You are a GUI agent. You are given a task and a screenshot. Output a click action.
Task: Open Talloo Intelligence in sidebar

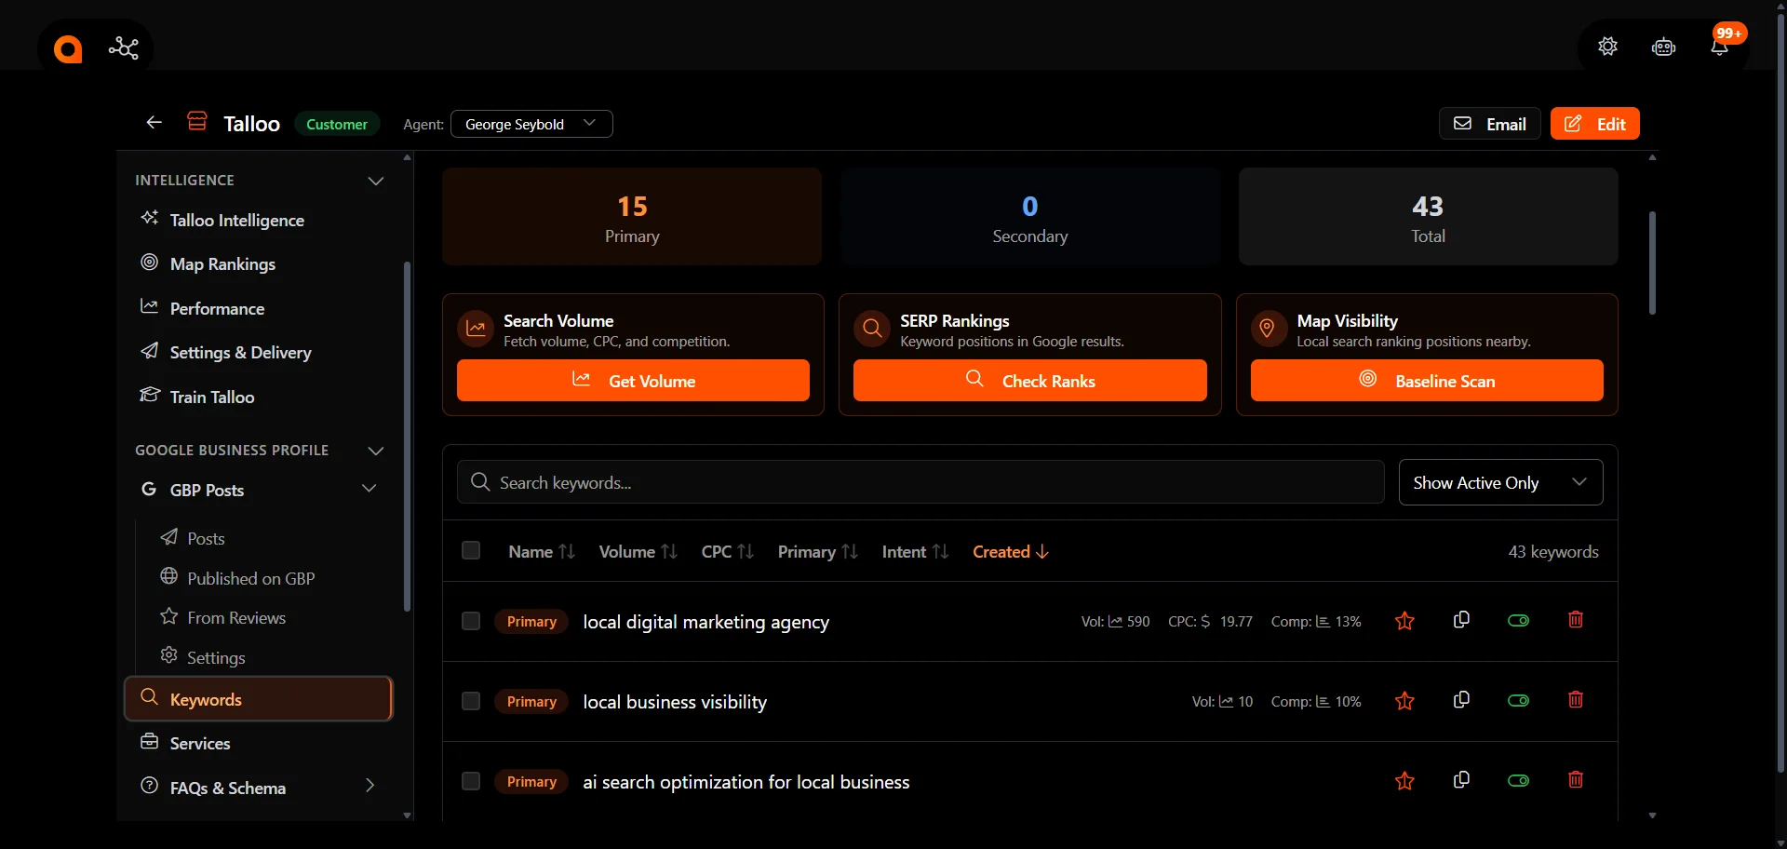click(x=259, y=220)
